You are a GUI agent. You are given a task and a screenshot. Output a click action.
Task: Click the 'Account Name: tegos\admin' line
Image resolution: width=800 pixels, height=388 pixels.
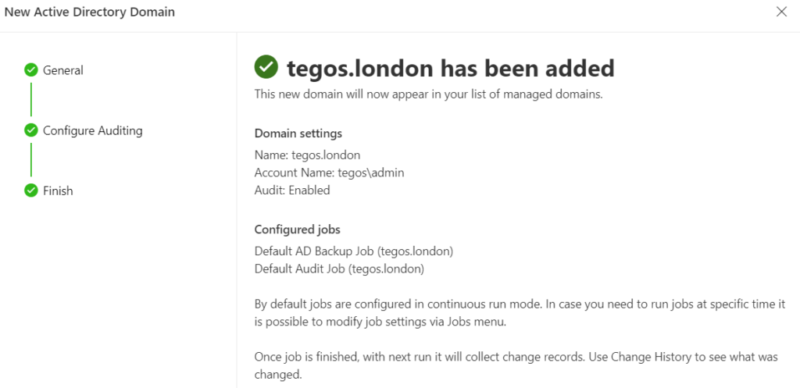tap(329, 173)
